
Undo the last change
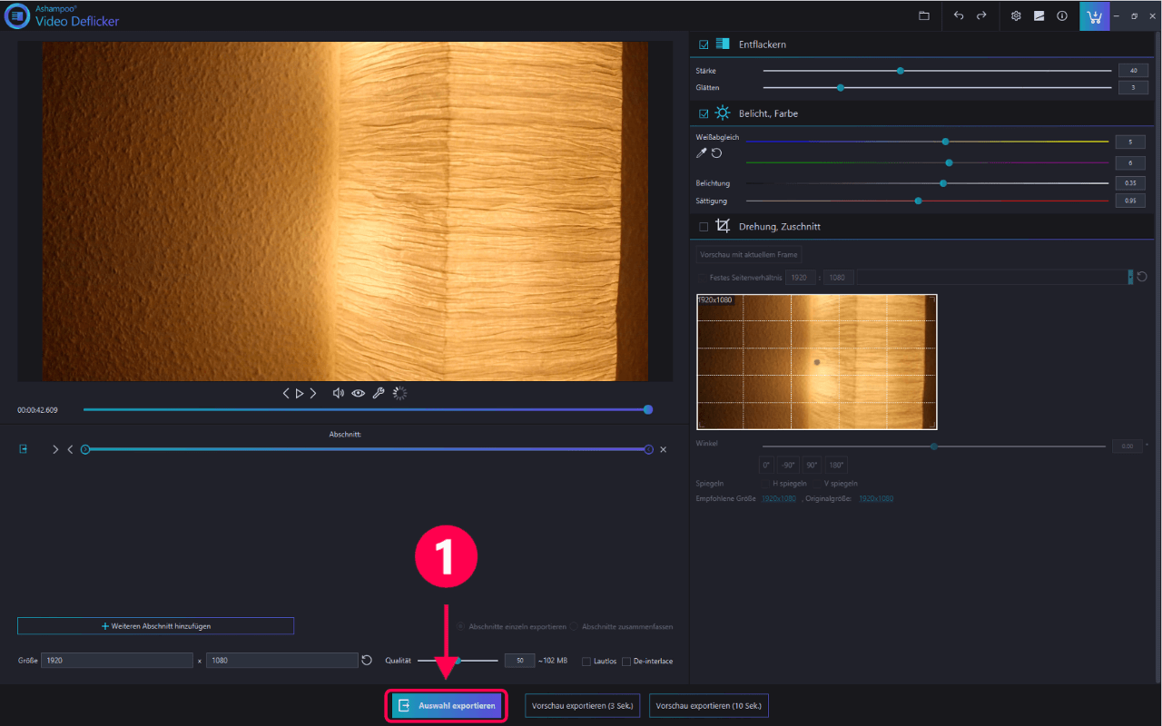[959, 16]
